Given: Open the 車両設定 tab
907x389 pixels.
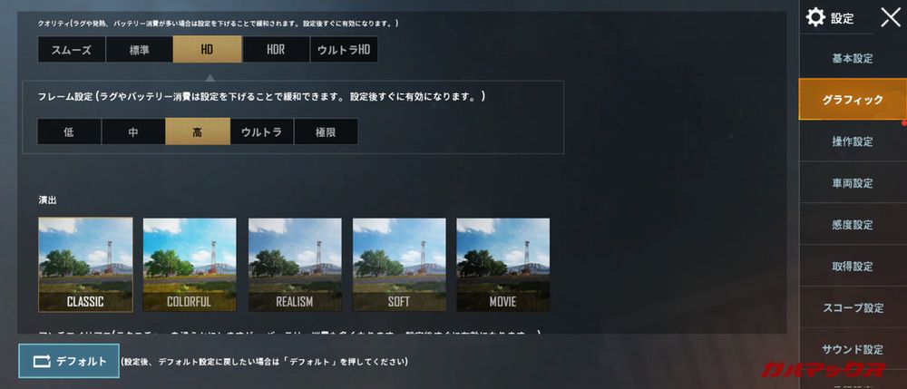Looking at the screenshot, I should coord(853,183).
